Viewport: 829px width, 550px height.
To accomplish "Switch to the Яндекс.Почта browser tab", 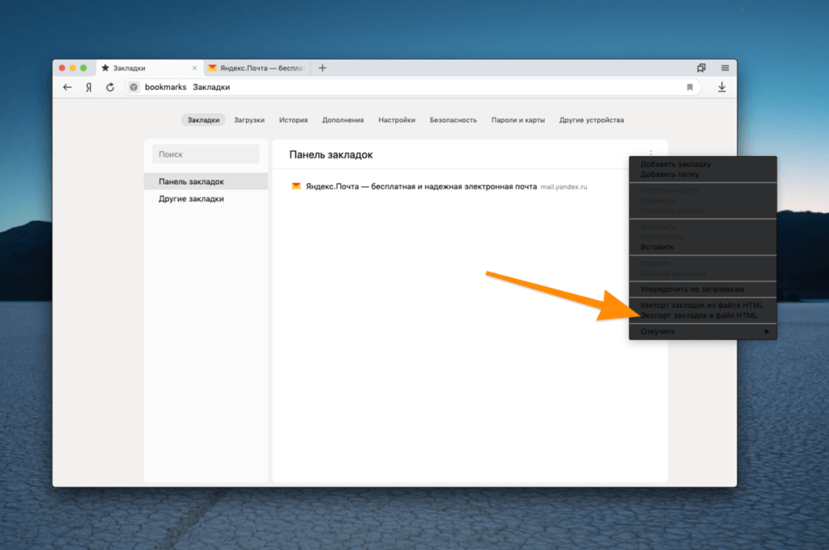I will (x=257, y=68).
